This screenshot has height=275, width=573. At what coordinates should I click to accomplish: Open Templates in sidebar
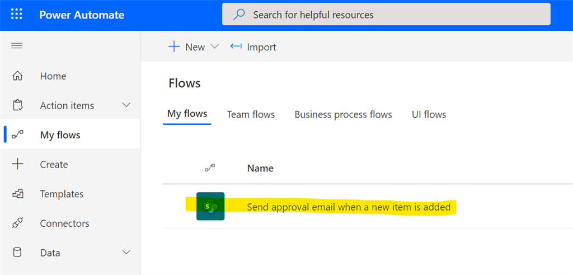click(62, 194)
